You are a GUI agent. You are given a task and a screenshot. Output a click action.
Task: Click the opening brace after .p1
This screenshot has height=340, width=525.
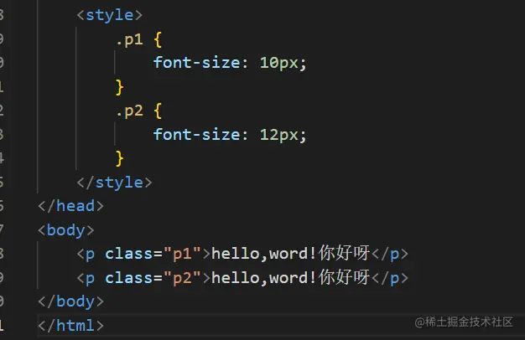[x=158, y=40]
